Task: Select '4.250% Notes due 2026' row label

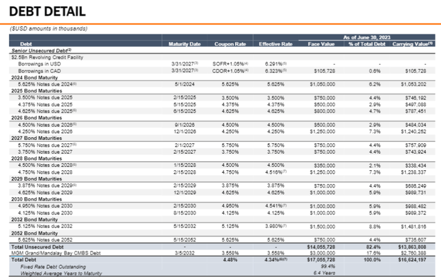Action: [x=45, y=132]
